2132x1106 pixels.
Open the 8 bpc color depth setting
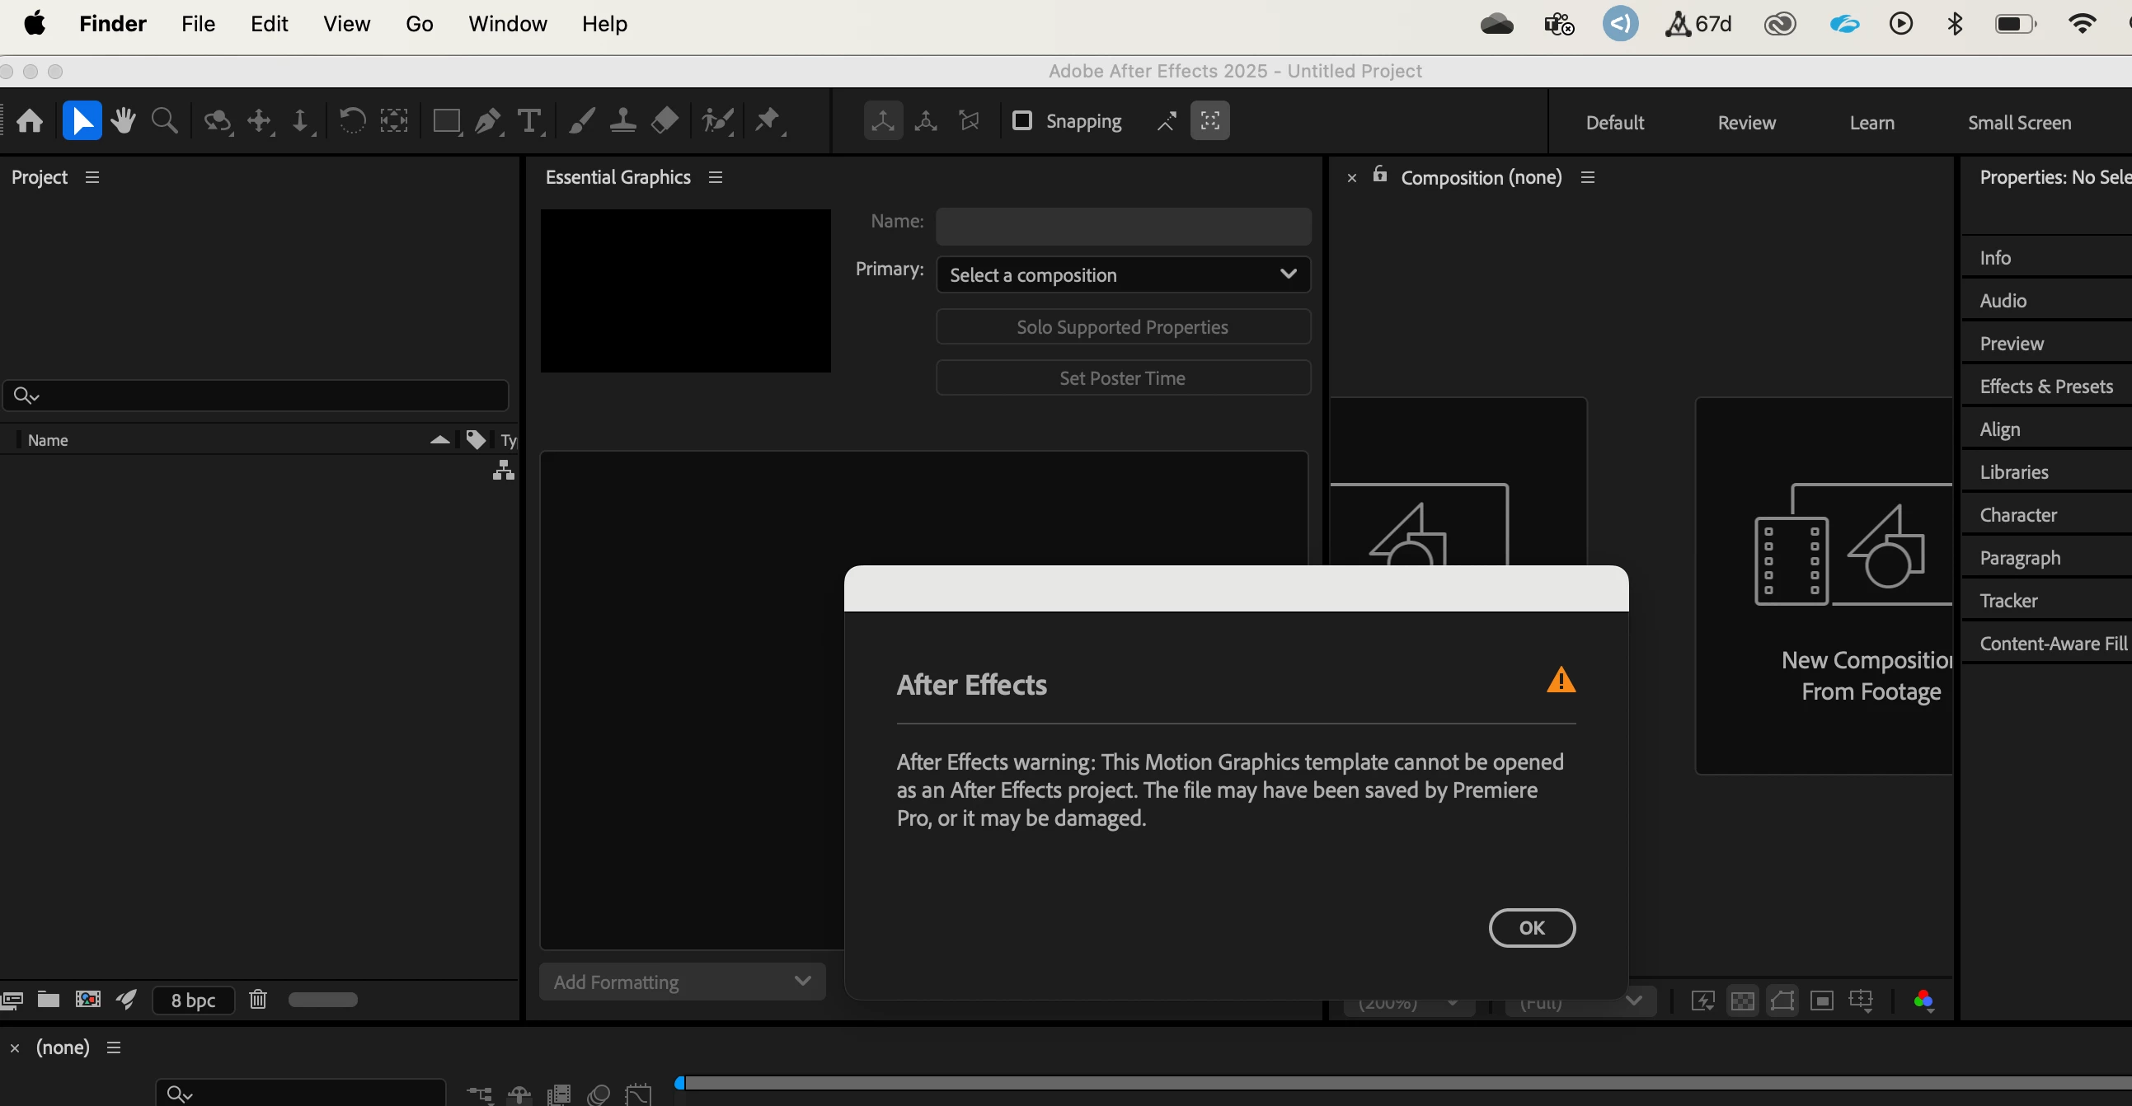pyautogui.click(x=193, y=1001)
